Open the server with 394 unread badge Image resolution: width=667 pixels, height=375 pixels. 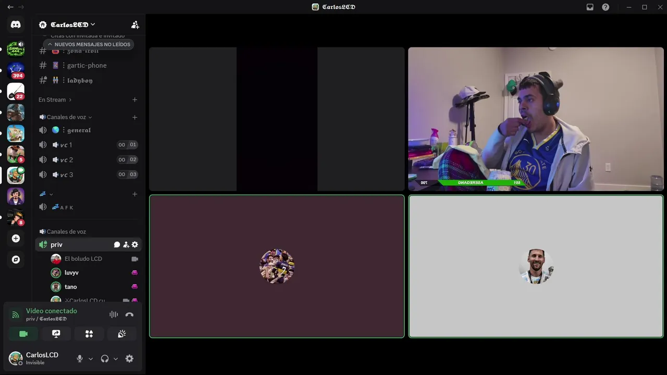pyautogui.click(x=16, y=70)
